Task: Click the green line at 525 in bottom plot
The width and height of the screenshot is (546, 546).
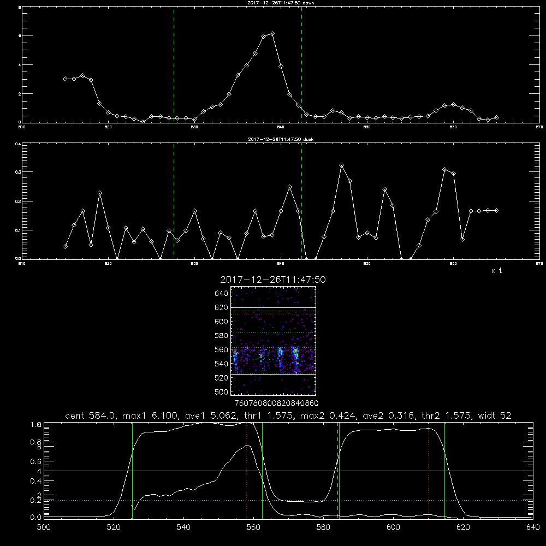Action: (132, 471)
